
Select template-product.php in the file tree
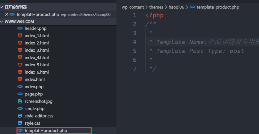pos(46,131)
